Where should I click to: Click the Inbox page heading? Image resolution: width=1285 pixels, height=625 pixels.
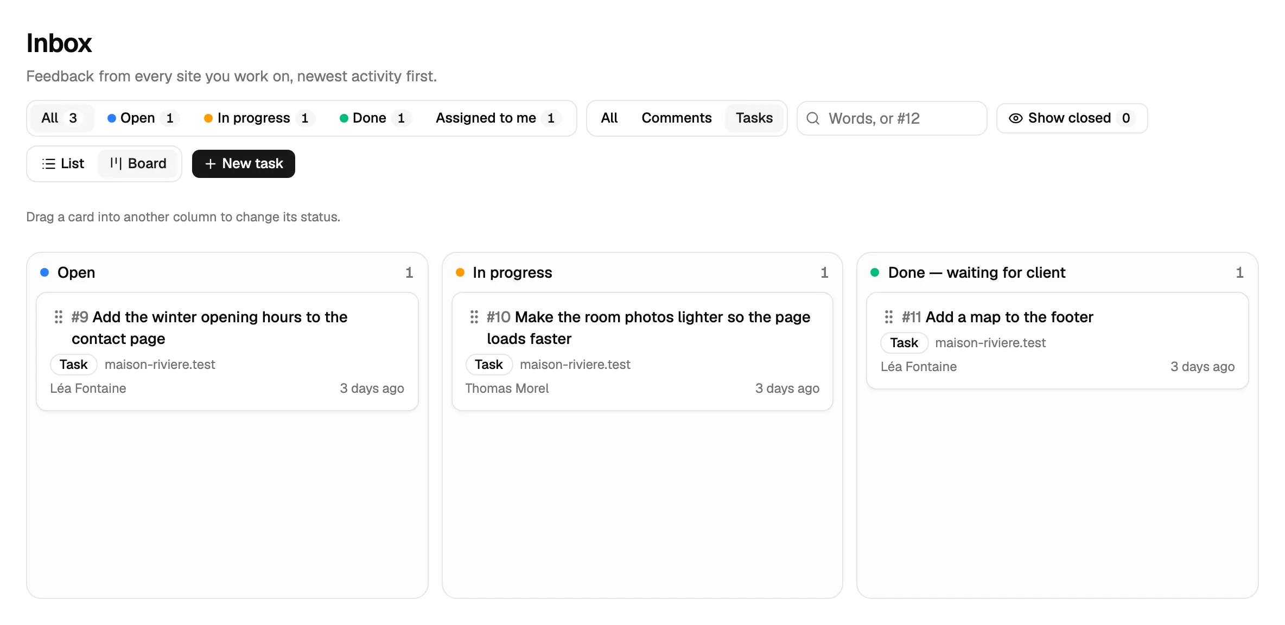pyautogui.click(x=59, y=43)
